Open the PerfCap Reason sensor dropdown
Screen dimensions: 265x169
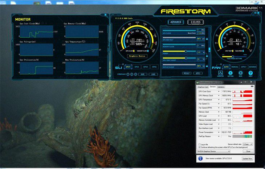click(219, 136)
